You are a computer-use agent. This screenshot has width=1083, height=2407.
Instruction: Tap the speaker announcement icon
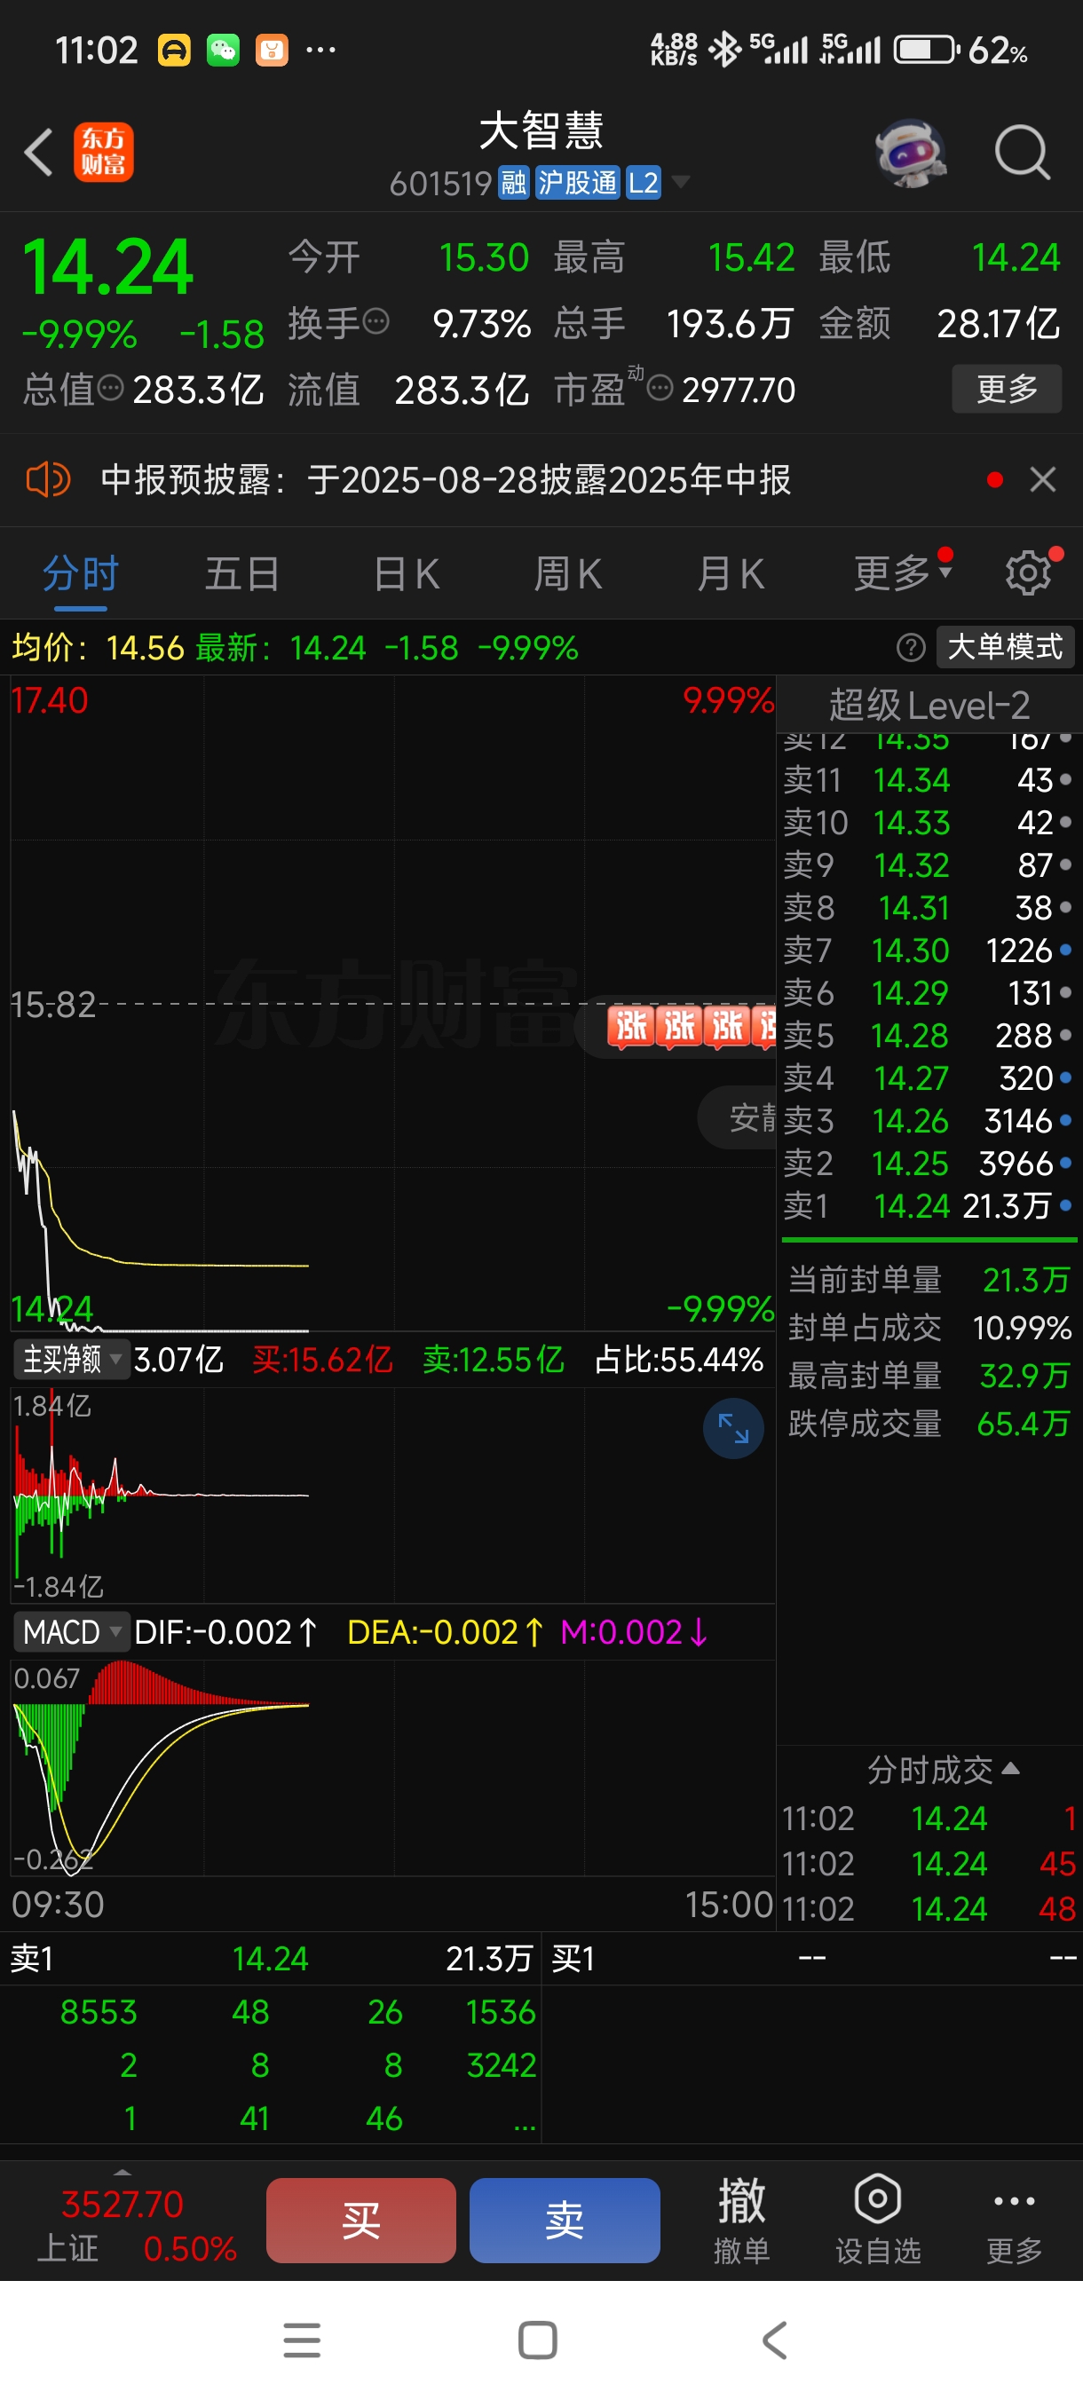48,480
